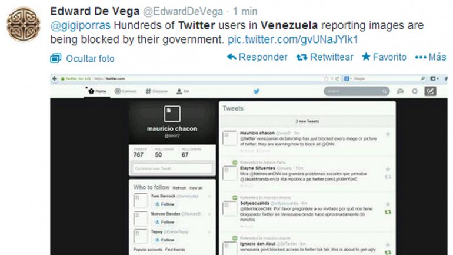This screenshot has width=453, height=255.
Task: Click the Responder reply arrow icon
Action: click(232, 57)
